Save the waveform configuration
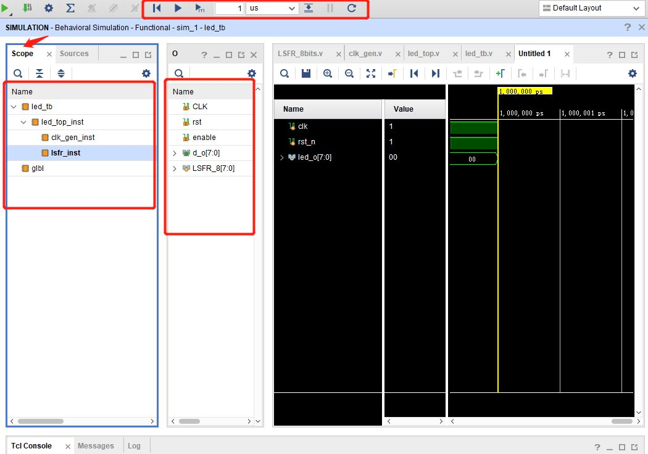This screenshot has width=648, height=454. (x=305, y=73)
